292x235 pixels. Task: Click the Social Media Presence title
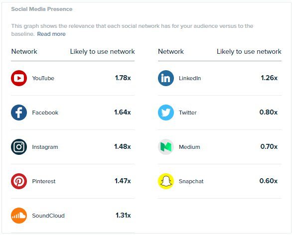click(x=42, y=9)
